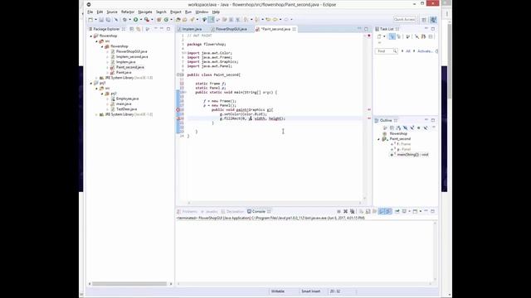
Task: Click the Activate link in Task List
Action: 425,51
